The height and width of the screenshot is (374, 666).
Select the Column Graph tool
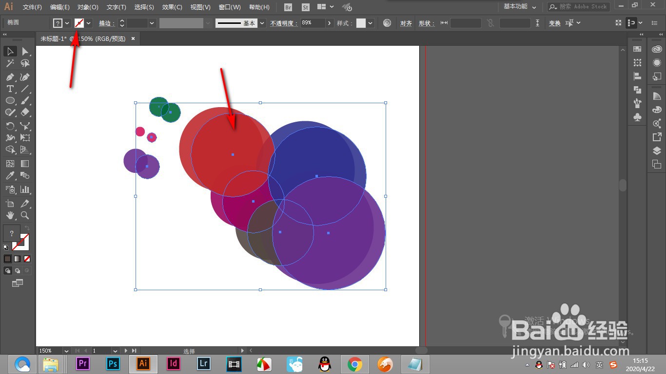(x=25, y=189)
